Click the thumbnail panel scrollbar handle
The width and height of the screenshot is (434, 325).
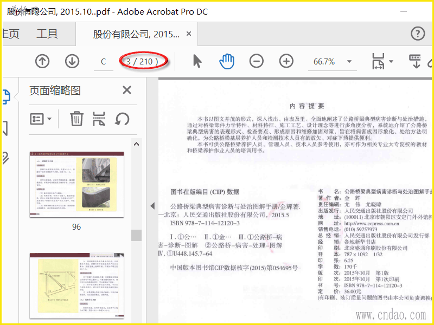pos(137,235)
